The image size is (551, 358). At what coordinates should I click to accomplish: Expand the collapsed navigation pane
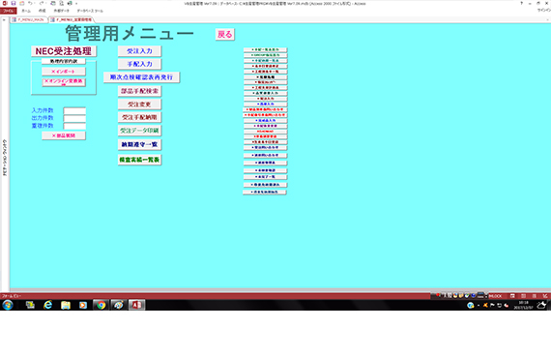point(4,20)
